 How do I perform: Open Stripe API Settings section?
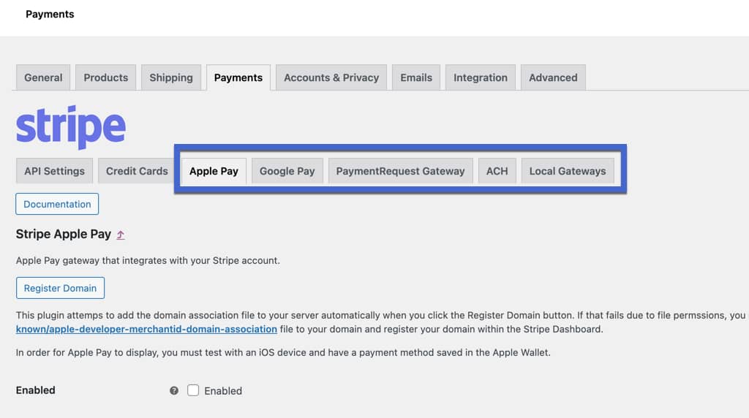tap(54, 171)
